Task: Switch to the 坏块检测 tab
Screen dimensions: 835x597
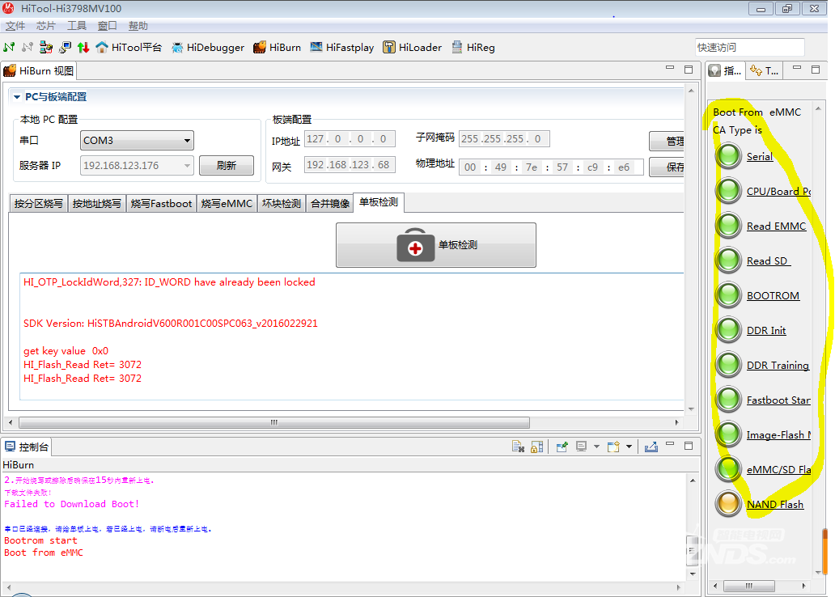Action: tap(282, 203)
